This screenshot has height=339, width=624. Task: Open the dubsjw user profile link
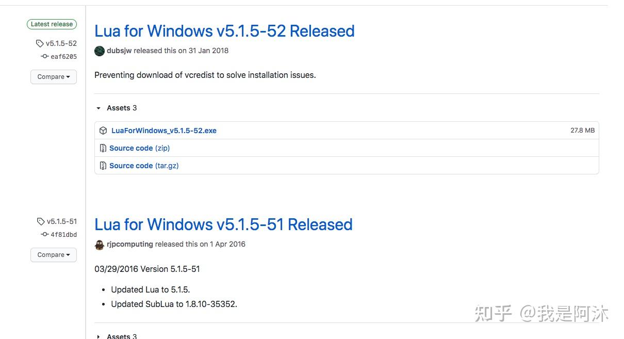119,51
